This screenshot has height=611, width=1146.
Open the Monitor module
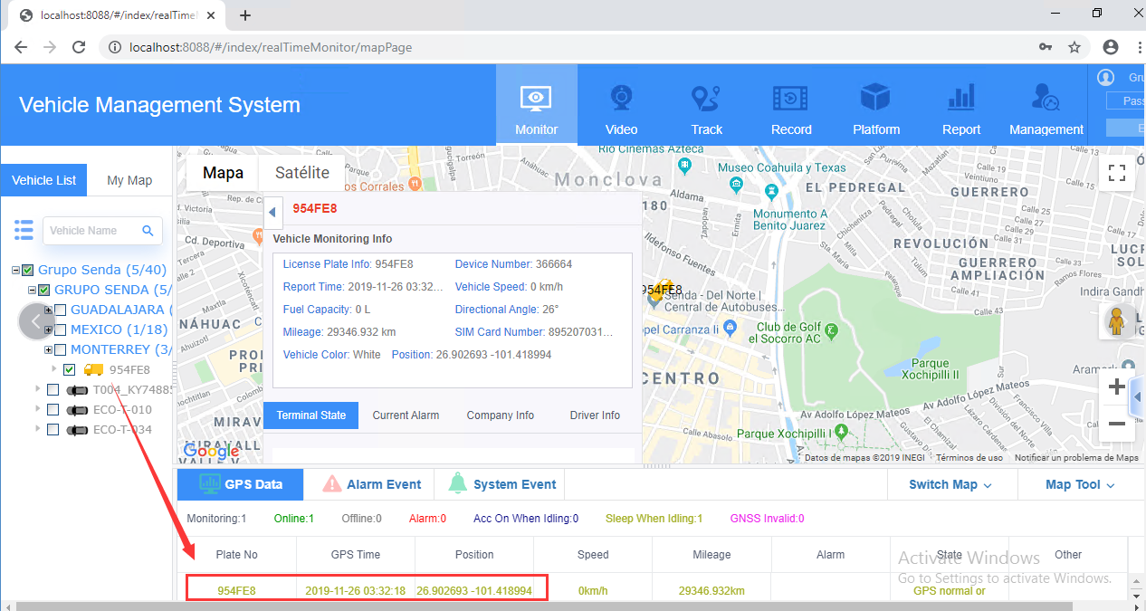[536, 105]
